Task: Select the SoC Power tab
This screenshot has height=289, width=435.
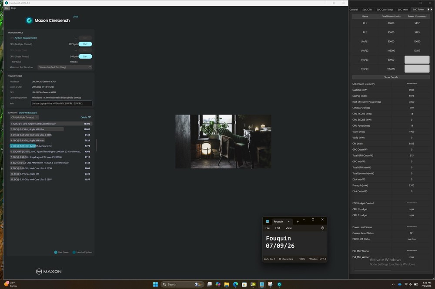Action: coord(418,10)
